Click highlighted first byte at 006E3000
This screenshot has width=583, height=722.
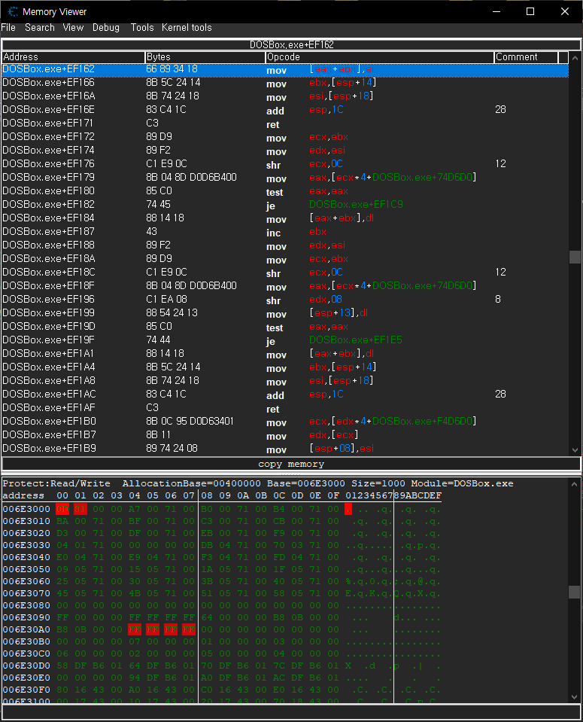tap(62, 509)
